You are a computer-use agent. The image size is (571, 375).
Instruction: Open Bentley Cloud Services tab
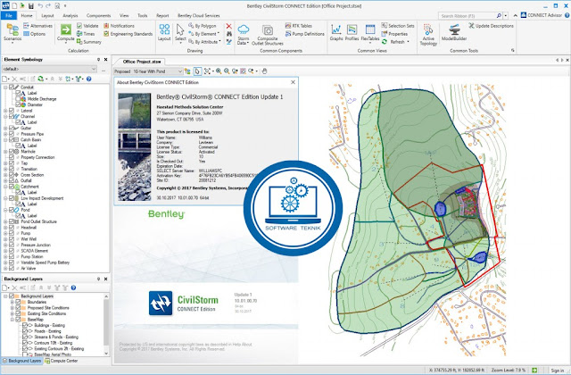(198, 16)
